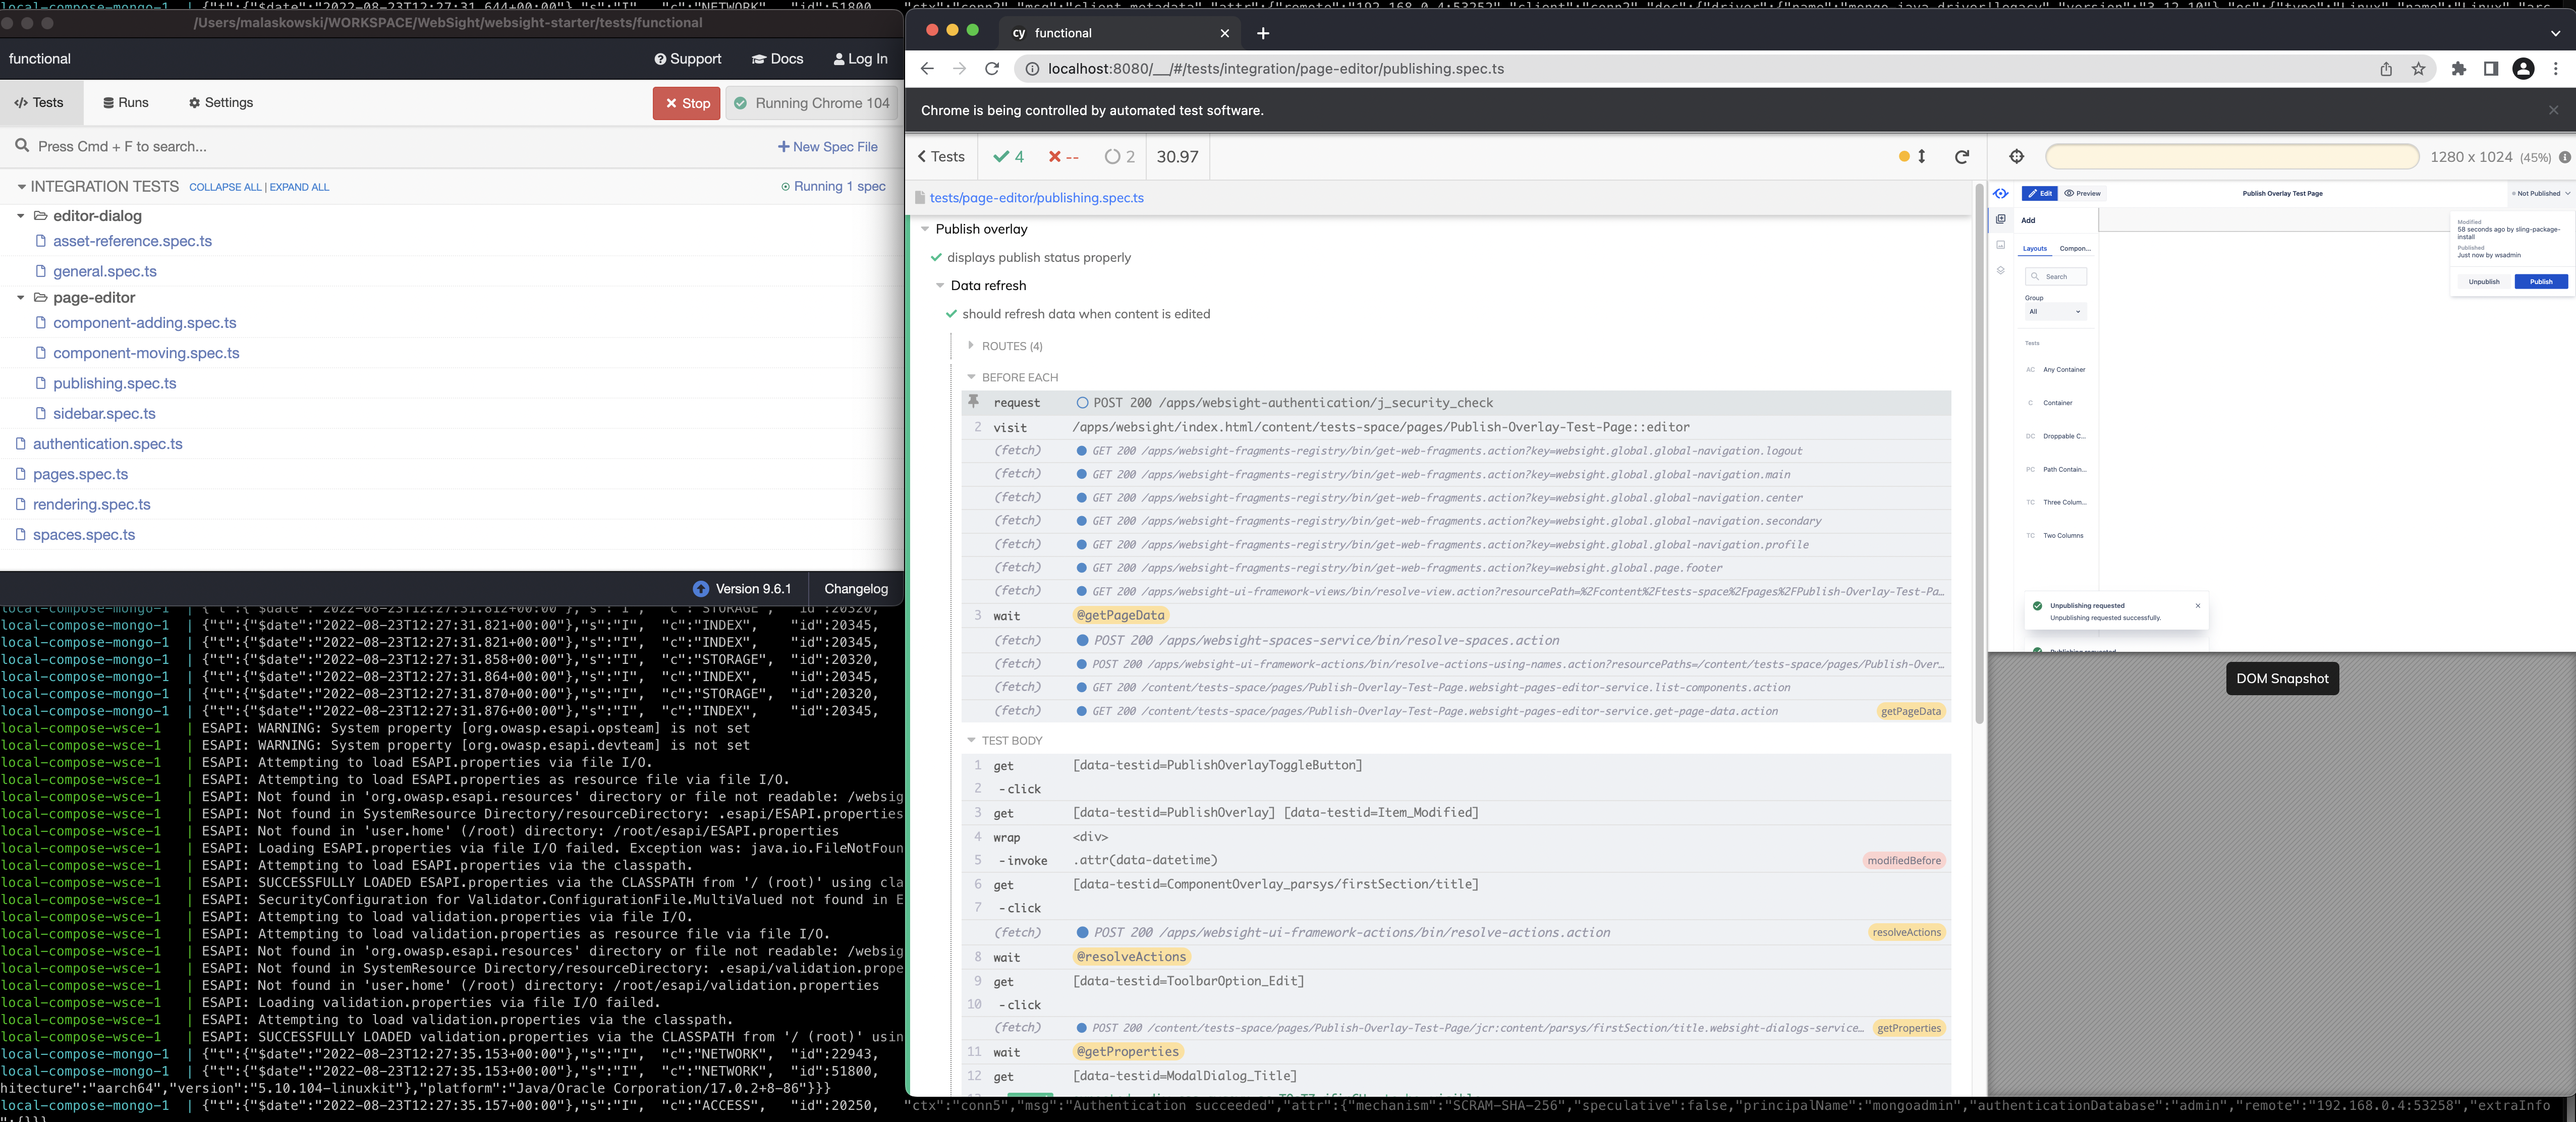Open Support link in Cypress header
The image size is (2576, 1122).
(x=688, y=59)
